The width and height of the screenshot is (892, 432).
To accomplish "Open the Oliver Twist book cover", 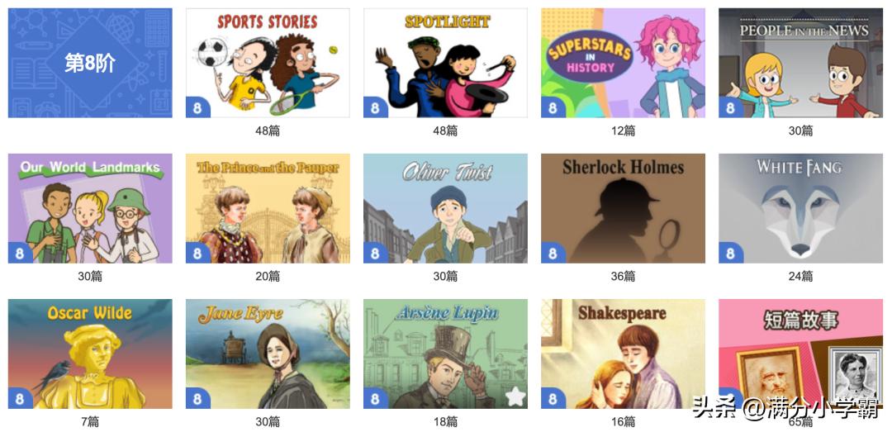I will click(445, 208).
